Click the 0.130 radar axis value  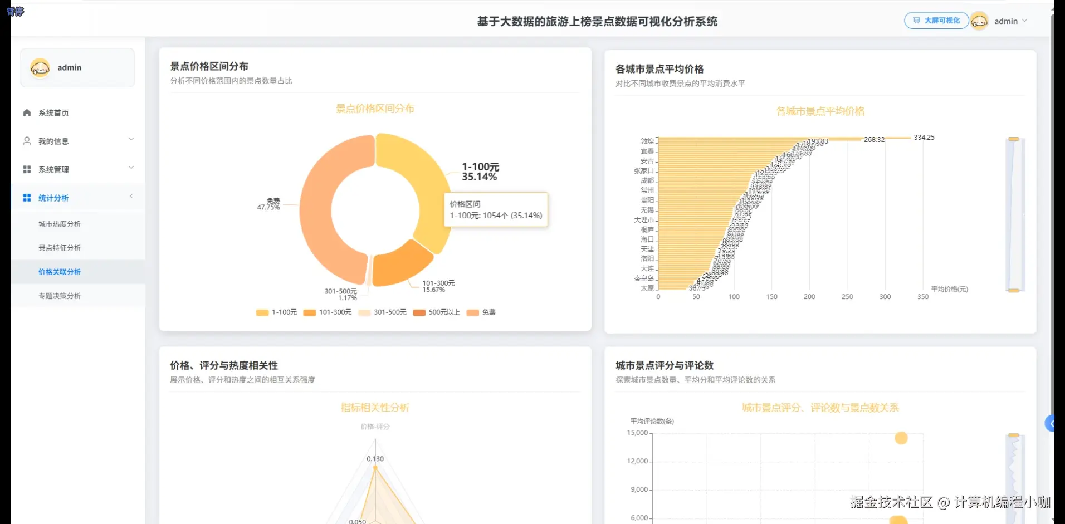(375, 459)
